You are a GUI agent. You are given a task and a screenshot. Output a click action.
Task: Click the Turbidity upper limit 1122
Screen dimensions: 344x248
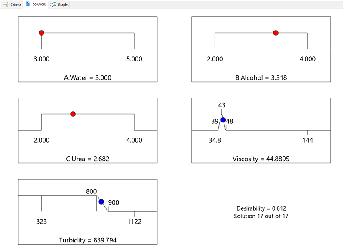tap(134, 222)
